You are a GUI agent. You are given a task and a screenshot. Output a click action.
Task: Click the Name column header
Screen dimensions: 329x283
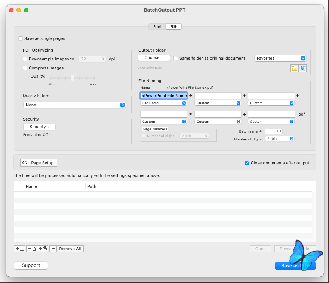(x=54, y=186)
